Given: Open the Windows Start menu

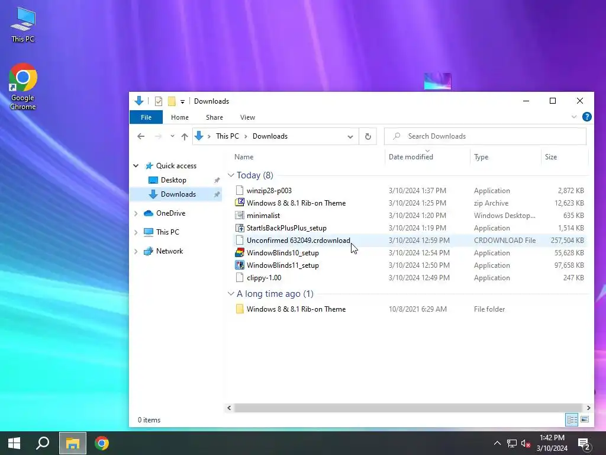Looking at the screenshot, I should click(14, 443).
